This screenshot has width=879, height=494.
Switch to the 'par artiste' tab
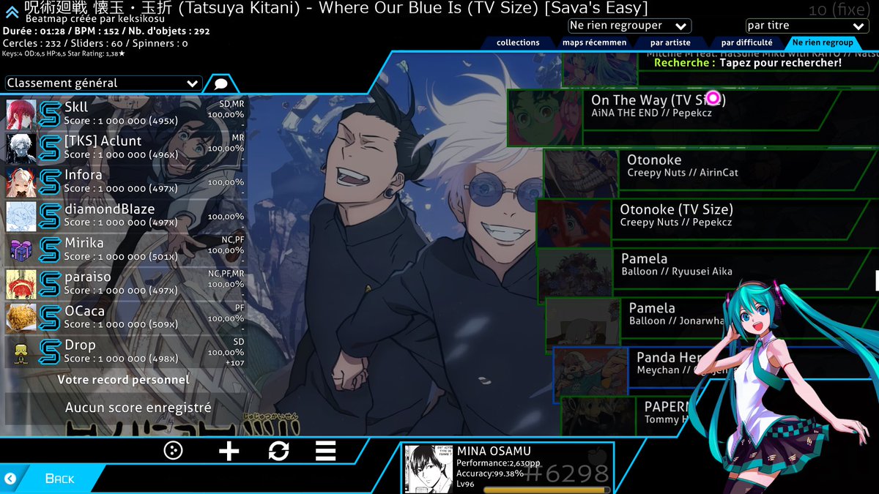(x=670, y=42)
